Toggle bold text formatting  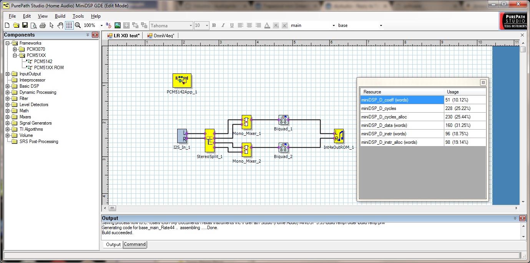pyautogui.click(x=214, y=25)
